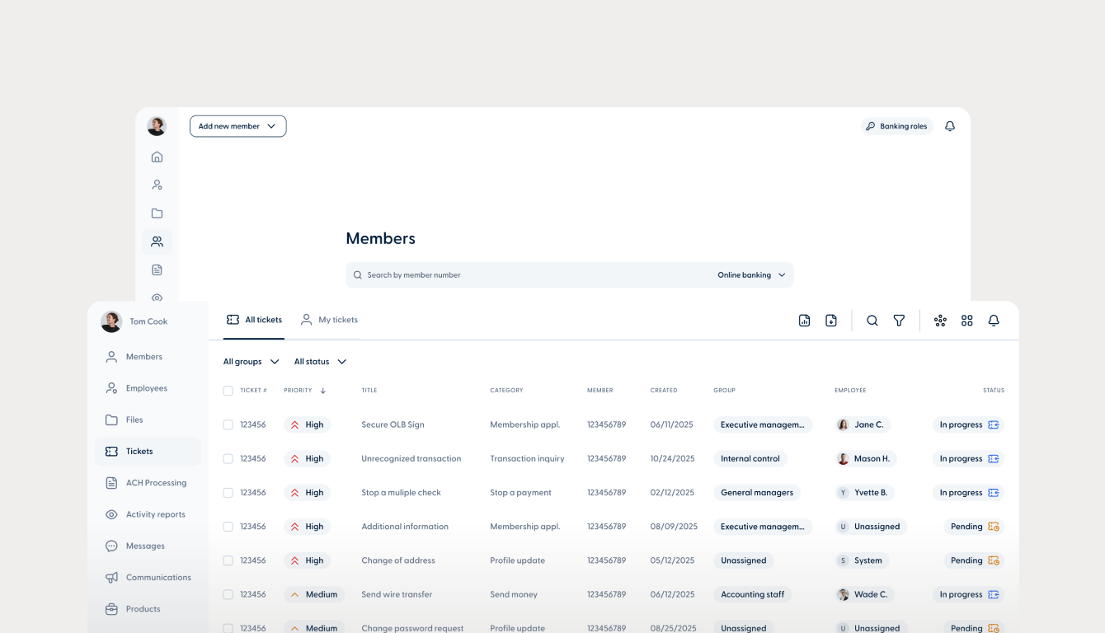Open the All status dropdown

tap(321, 362)
